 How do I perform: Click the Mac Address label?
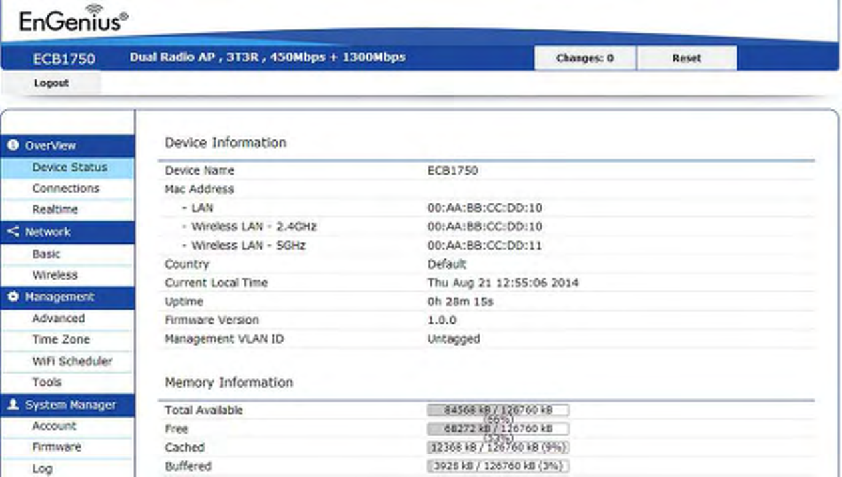click(199, 189)
